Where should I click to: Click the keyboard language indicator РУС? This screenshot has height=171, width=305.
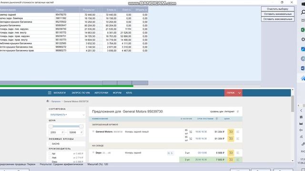coord(303,152)
